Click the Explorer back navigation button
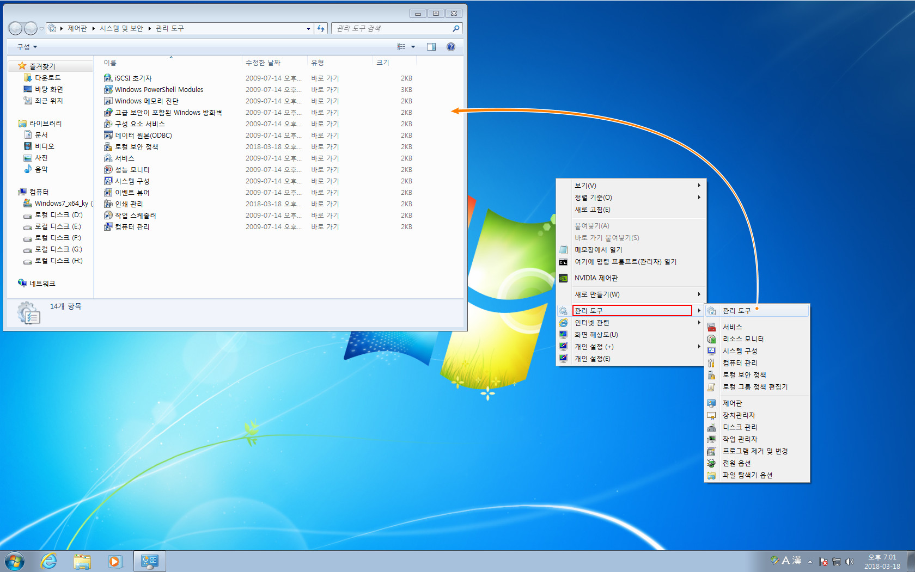The height and width of the screenshot is (572, 915). click(x=16, y=28)
